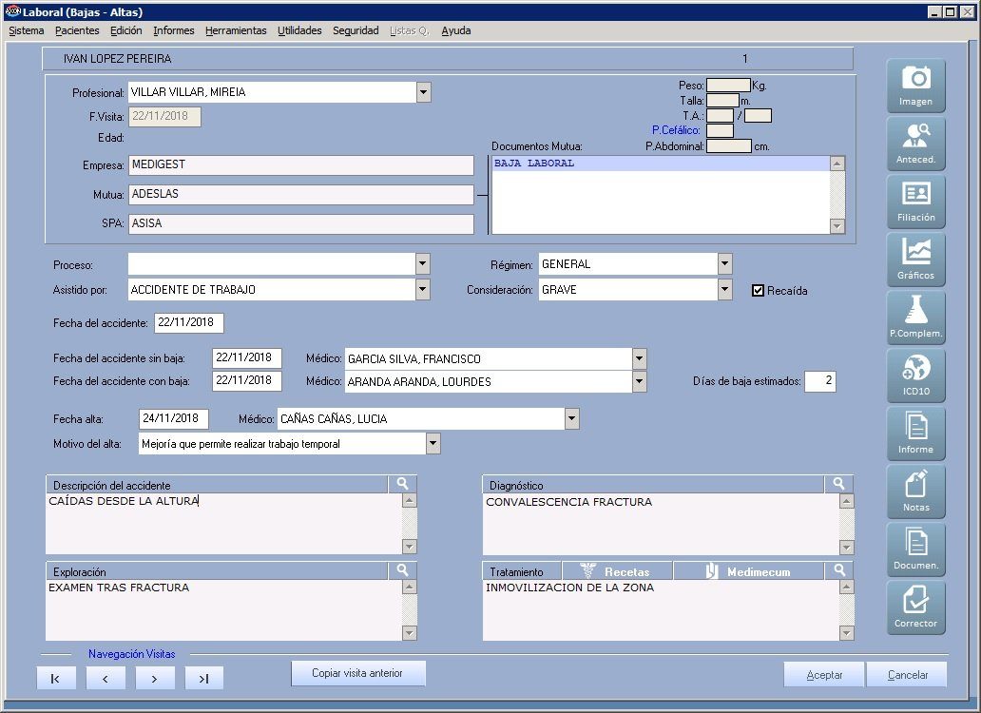Expand Médico GARCIA SILVA dropdown
The width and height of the screenshot is (981, 713).
pos(639,359)
